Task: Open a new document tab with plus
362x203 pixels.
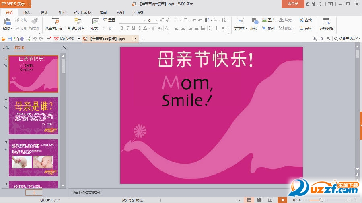Action: coord(142,39)
